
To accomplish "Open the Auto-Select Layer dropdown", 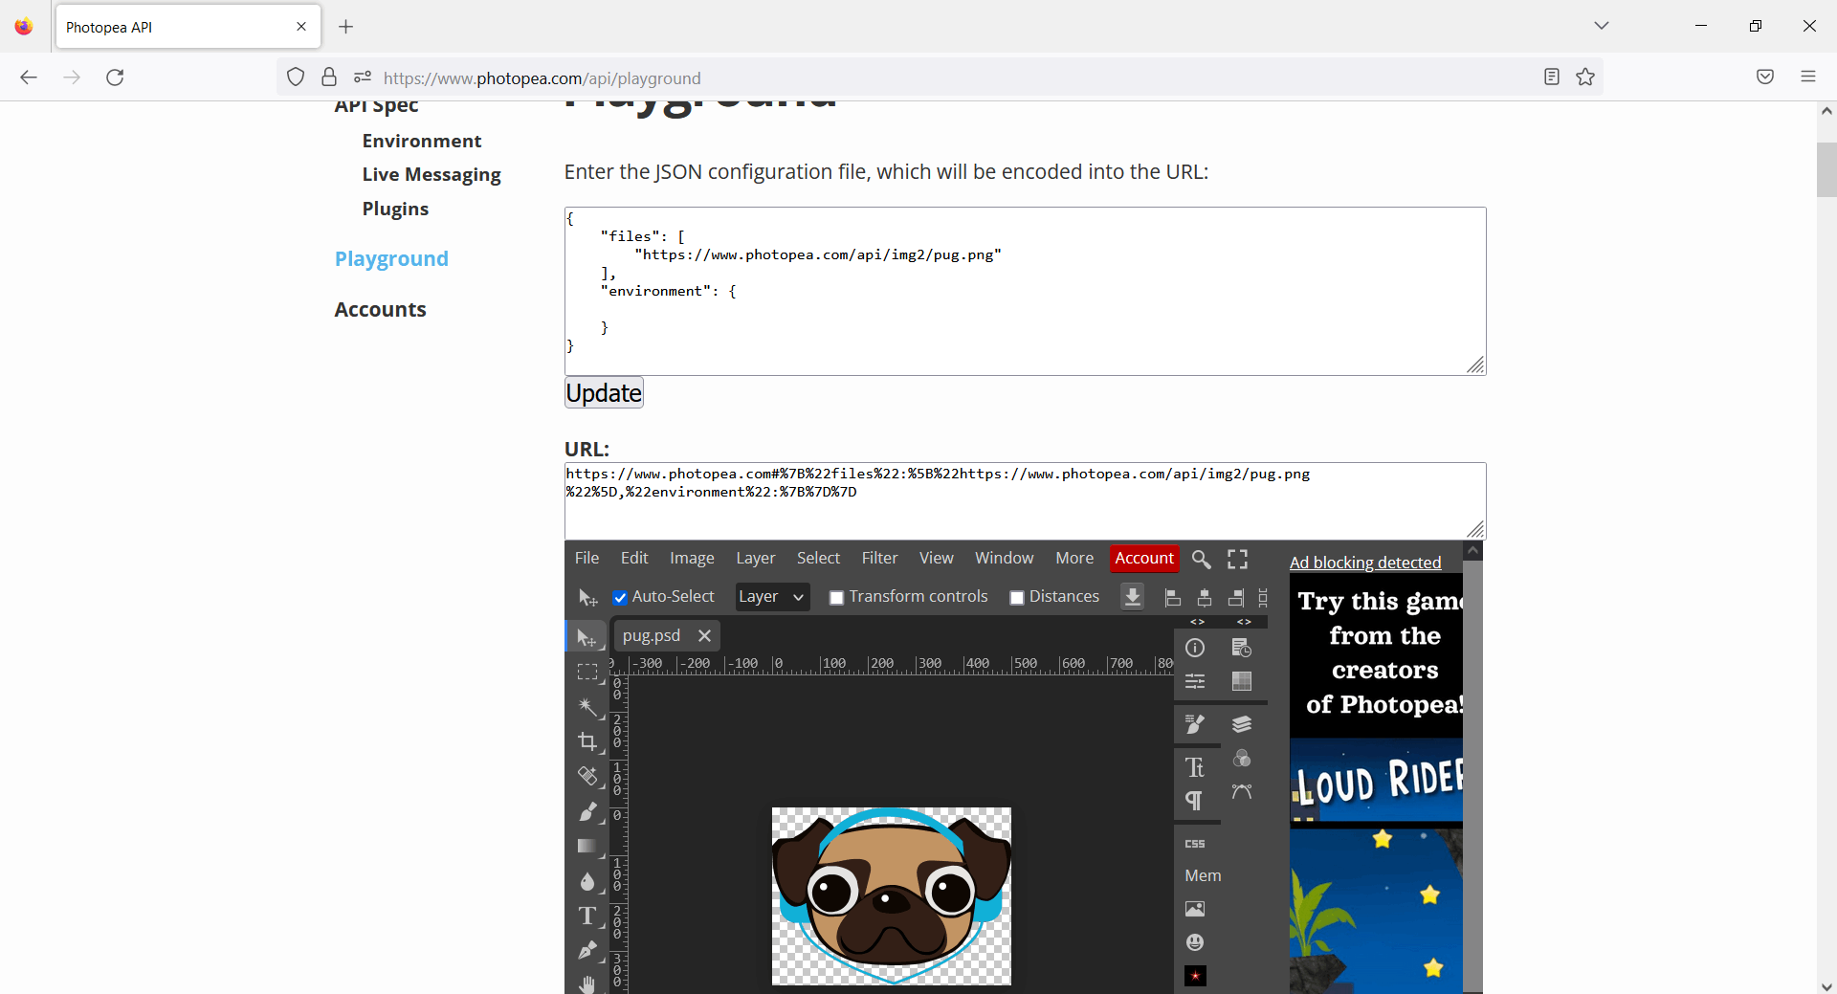I will coord(771,596).
